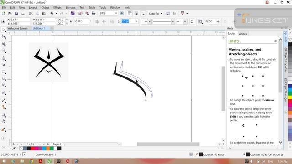The image size is (292, 164).
Task: Open the Object Properties docker tab
Action: tap(285, 60)
